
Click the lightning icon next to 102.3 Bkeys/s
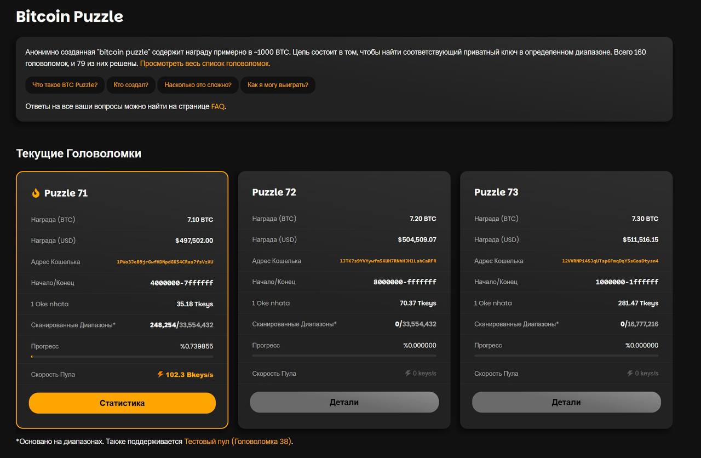pos(160,374)
